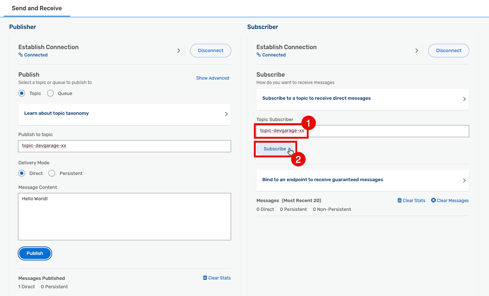Open the Show Advanced link

click(213, 78)
